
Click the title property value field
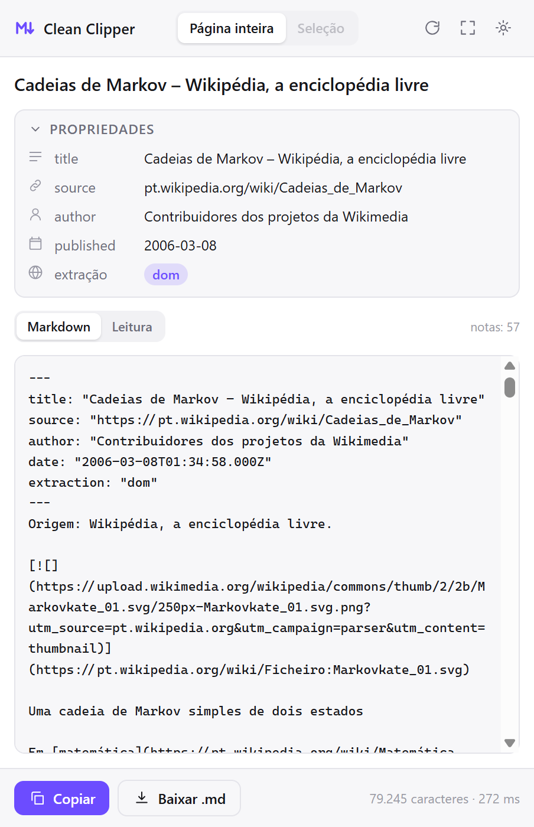coord(305,159)
